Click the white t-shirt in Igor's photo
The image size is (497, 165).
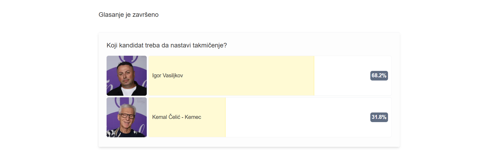[128, 91]
